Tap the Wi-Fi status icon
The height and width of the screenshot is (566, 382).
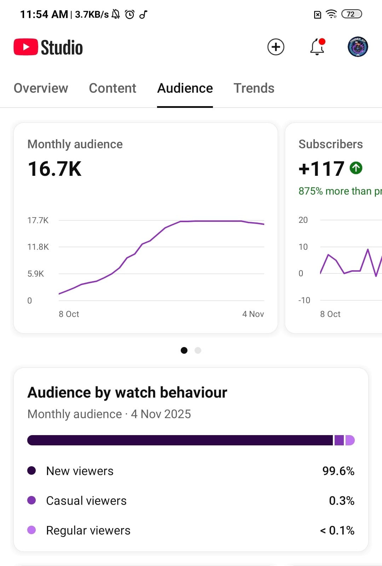[331, 14]
